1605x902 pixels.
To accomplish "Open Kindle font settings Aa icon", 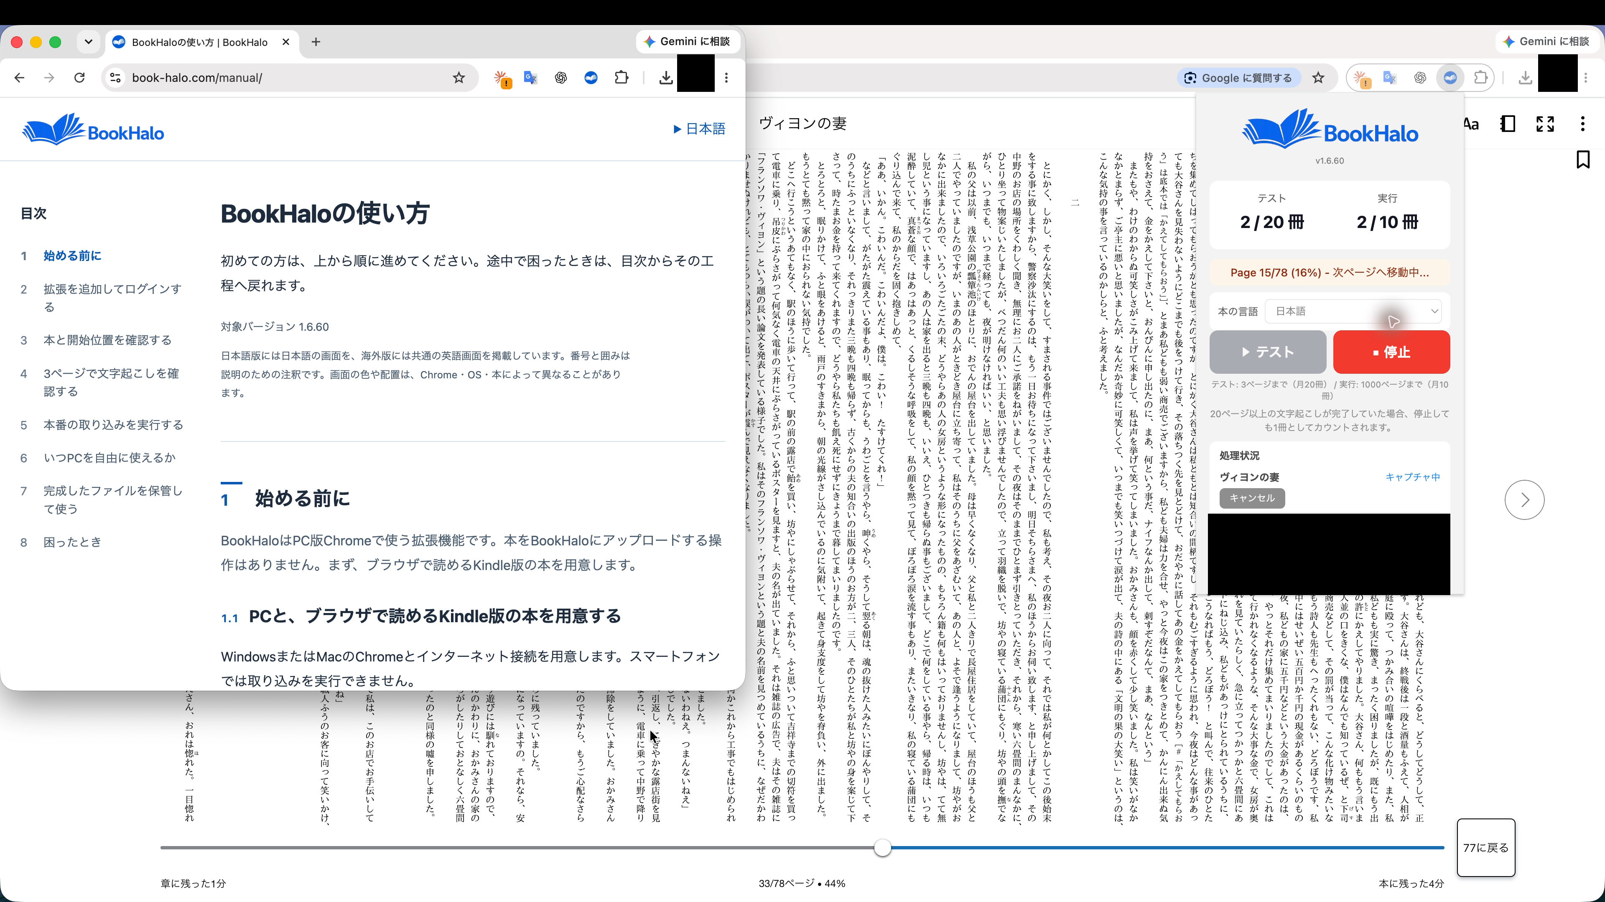I will 1472,124.
